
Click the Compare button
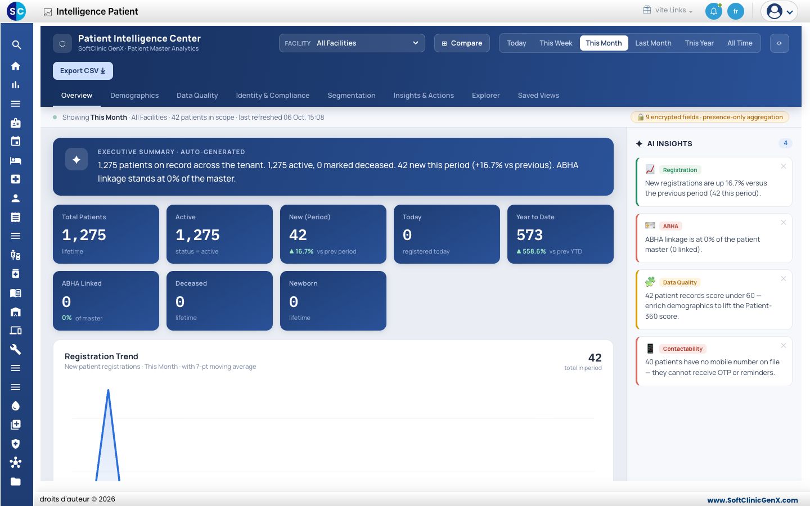[x=462, y=43]
